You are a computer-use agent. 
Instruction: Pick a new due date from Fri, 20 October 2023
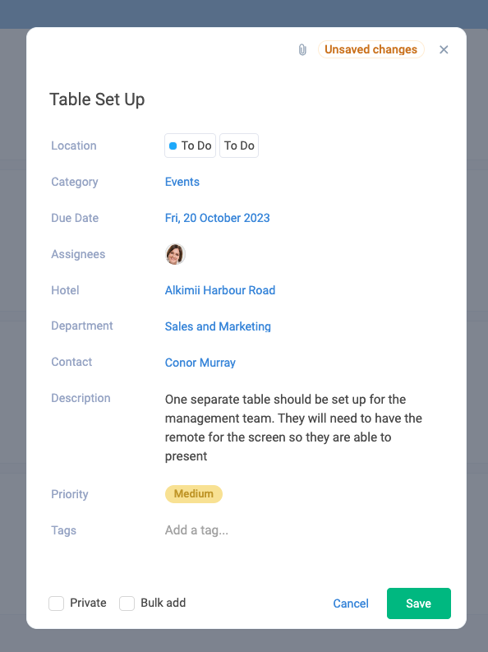tap(217, 218)
